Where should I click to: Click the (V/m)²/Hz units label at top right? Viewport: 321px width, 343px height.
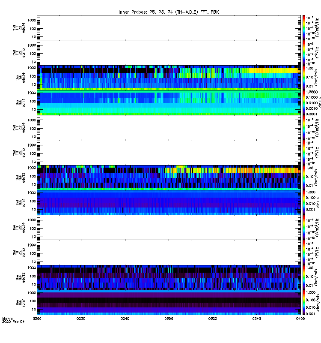(x=318, y=27)
